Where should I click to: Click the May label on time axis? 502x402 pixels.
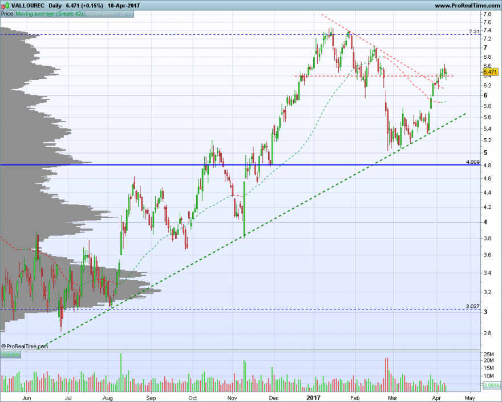pyautogui.click(x=470, y=398)
